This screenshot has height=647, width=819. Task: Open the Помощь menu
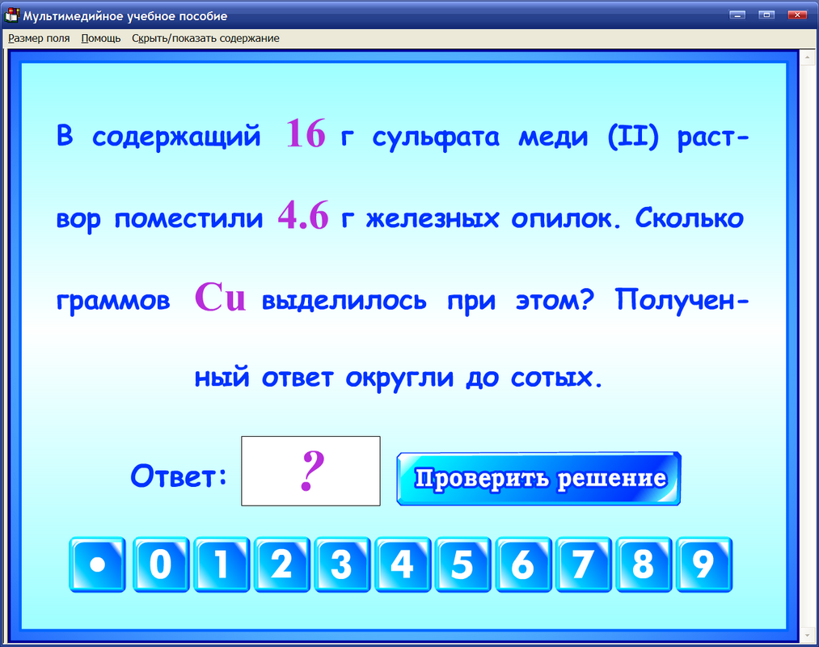click(x=99, y=37)
